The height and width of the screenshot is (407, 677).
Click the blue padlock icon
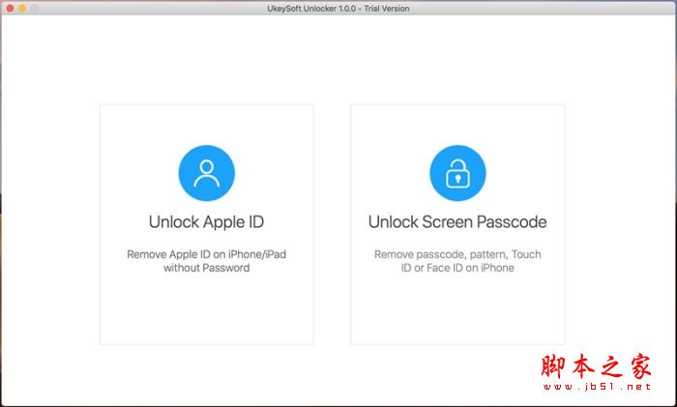click(457, 173)
